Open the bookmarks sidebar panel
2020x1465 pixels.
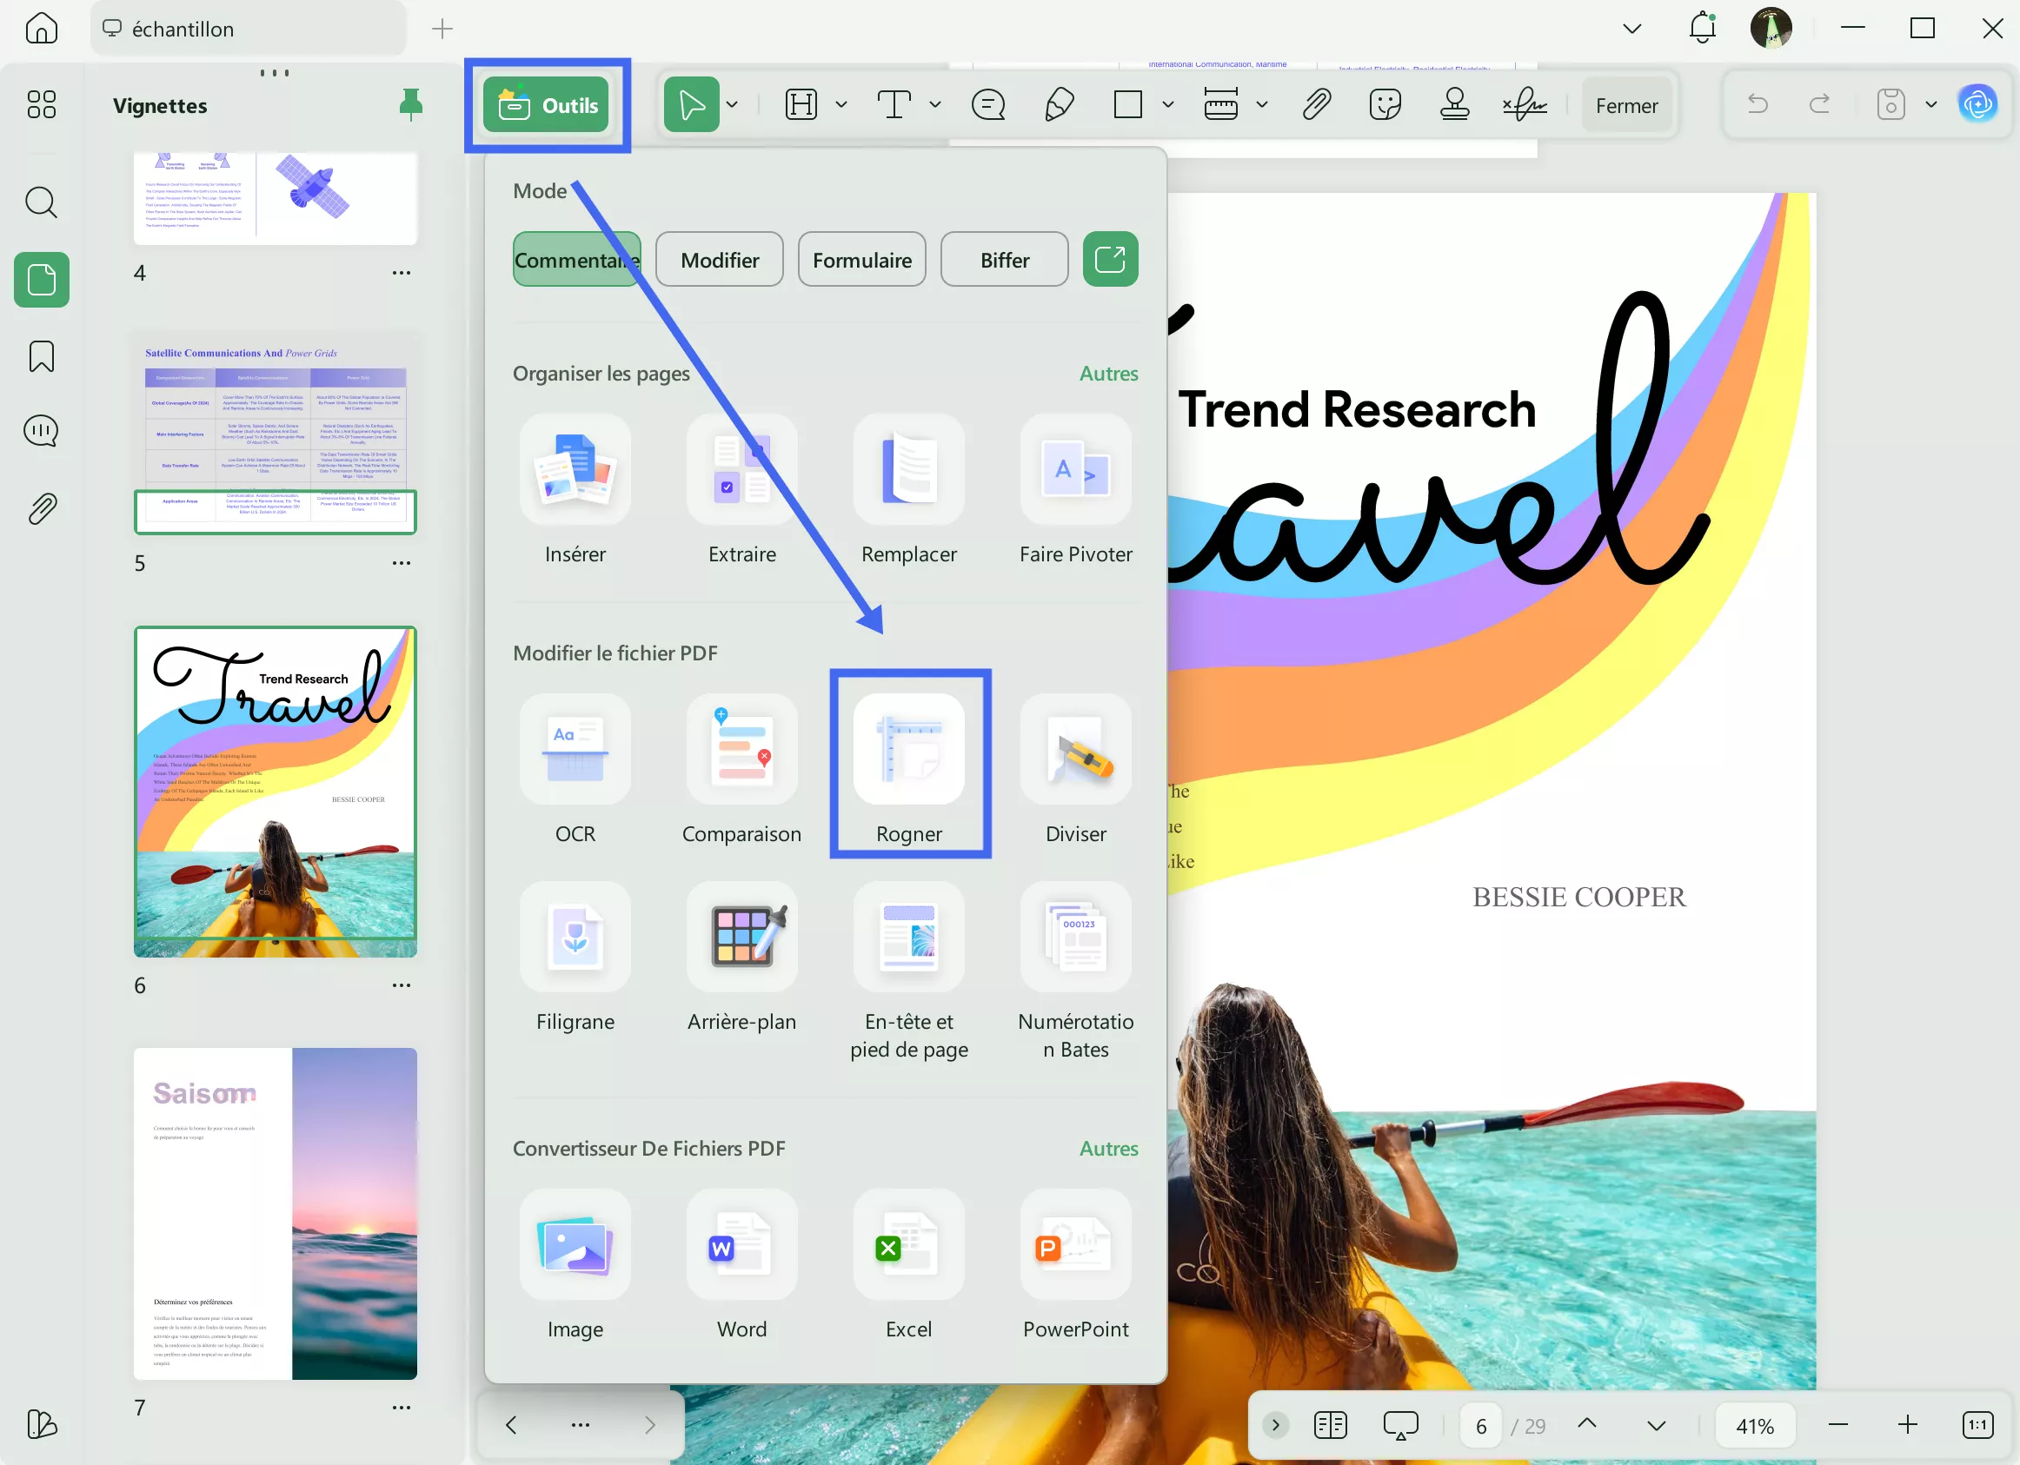click(x=41, y=356)
